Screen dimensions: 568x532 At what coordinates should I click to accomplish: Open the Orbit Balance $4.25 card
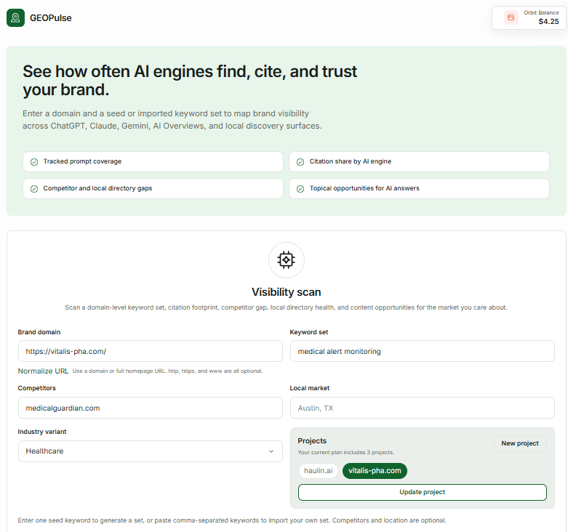click(x=529, y=17)
